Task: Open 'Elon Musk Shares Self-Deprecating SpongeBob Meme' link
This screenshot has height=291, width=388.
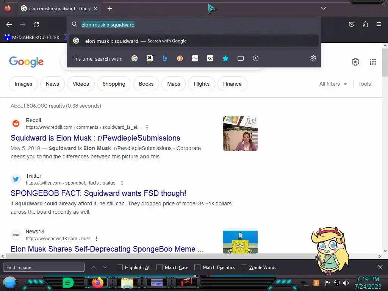Action: [107, 249]
